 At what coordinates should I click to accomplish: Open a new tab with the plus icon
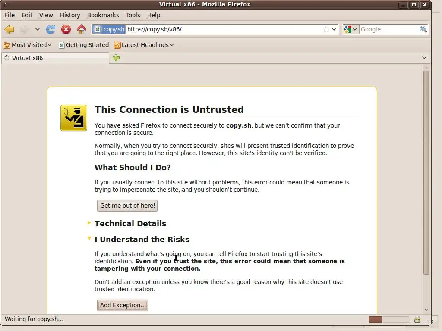(116, 58)
